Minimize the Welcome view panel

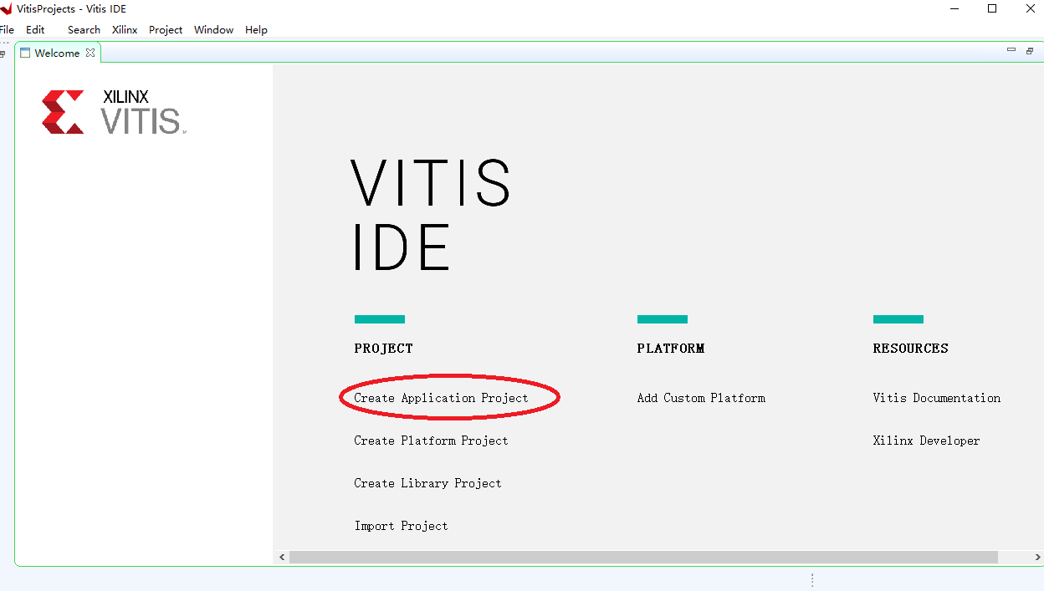(x=1011, y=51)
